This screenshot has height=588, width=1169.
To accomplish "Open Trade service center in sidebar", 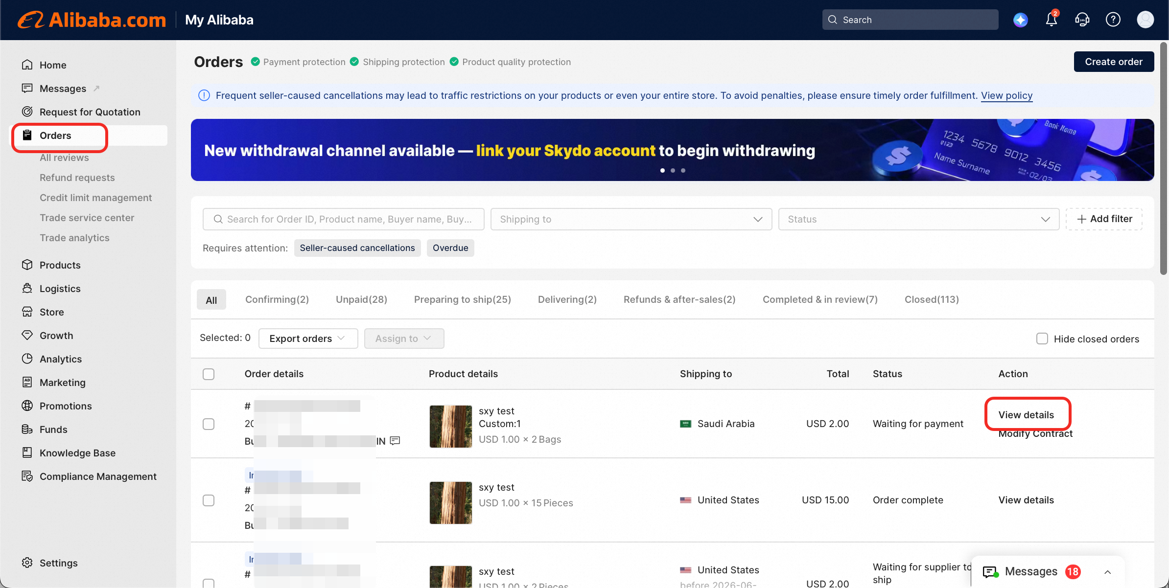I will click(87, 218).
